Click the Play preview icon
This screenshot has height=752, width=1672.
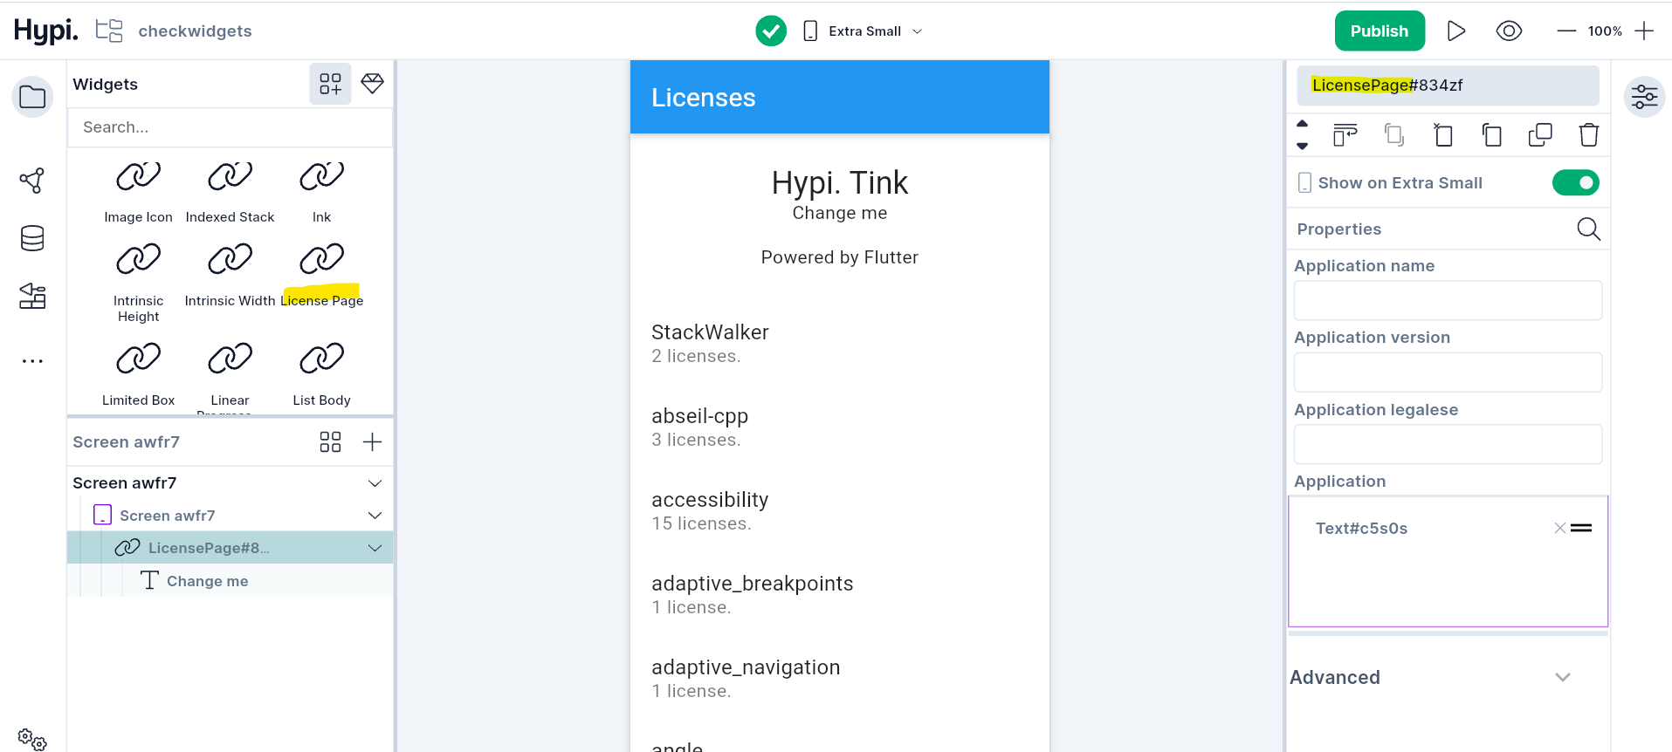click(1455, 31)
